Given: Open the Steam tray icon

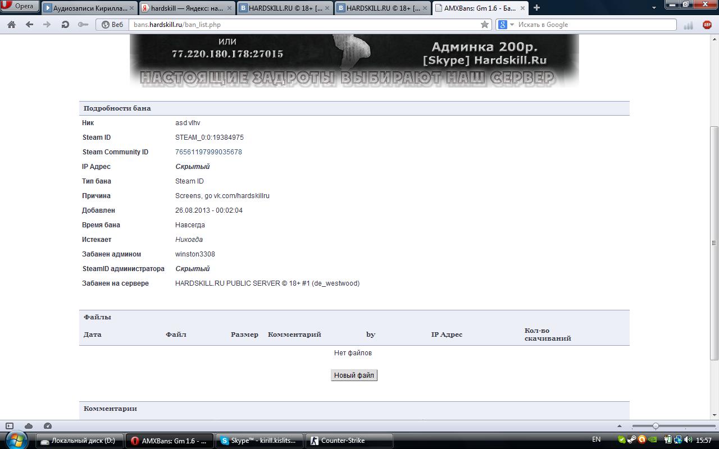Looking at the screenshot, I should pyautogui.click(x=632, y=440).
